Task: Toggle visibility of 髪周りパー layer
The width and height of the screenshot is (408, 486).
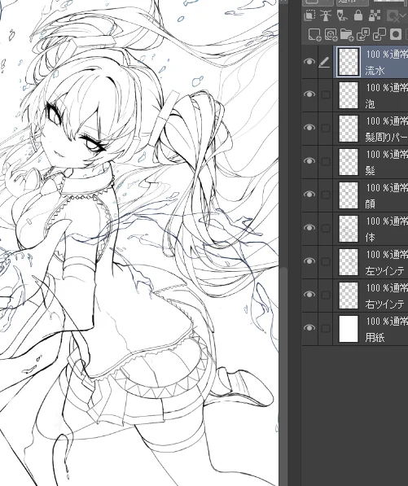Action: 309,127
